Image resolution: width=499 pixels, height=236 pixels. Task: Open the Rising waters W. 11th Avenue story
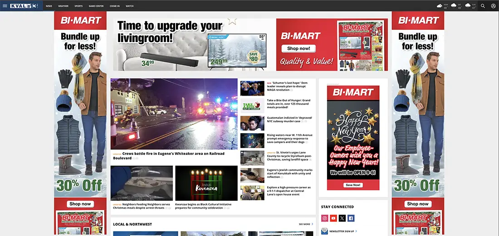(x=289, y=139)
